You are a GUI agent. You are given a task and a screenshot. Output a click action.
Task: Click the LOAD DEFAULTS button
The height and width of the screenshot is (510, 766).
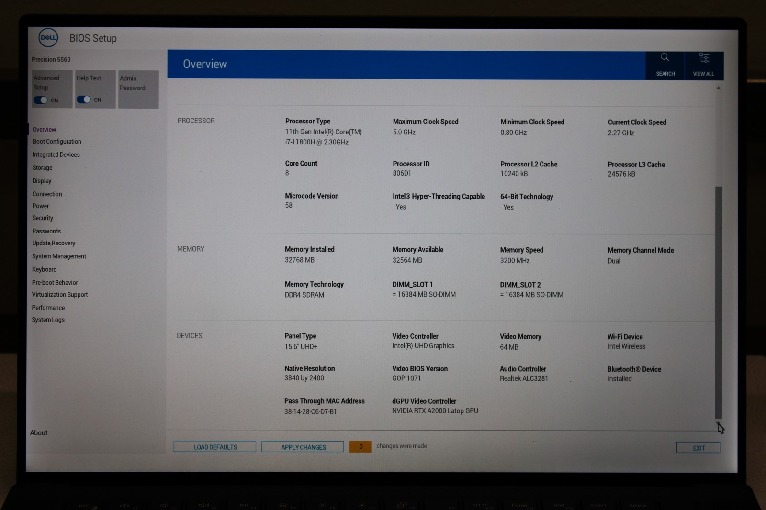pyautogui.click(x=215, y=447)
